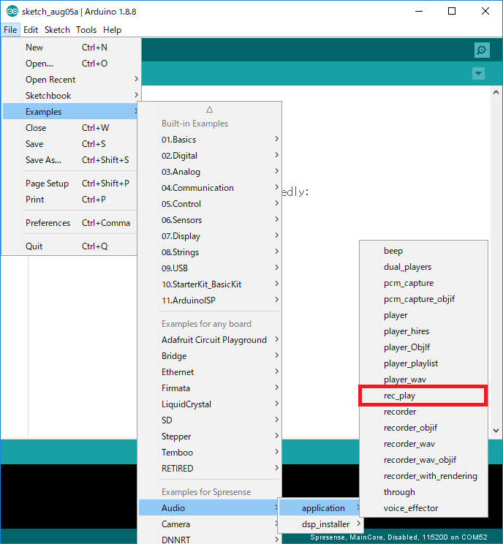This screenshot has height=544, width=503.
Task: Open the beep example
Action: [x=423, y=251]
